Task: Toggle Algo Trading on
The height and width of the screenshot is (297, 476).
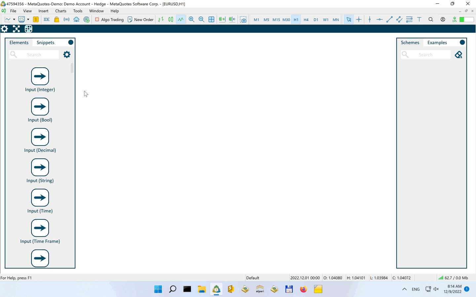Action: (x=109, y=19)
